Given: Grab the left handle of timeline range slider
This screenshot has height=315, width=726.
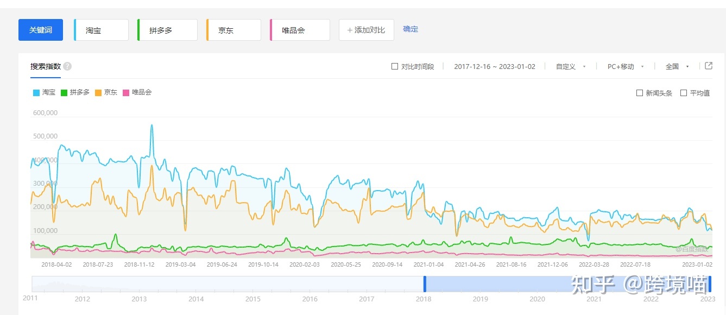Looking at the screenshot, I should point(425,284).
